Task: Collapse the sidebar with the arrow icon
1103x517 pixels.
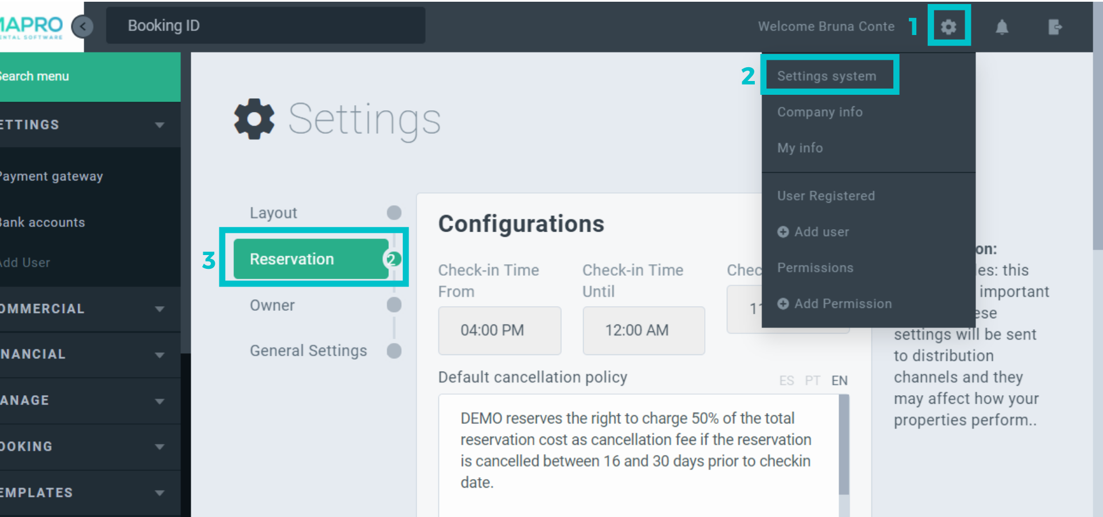Action: coord(83,26)
